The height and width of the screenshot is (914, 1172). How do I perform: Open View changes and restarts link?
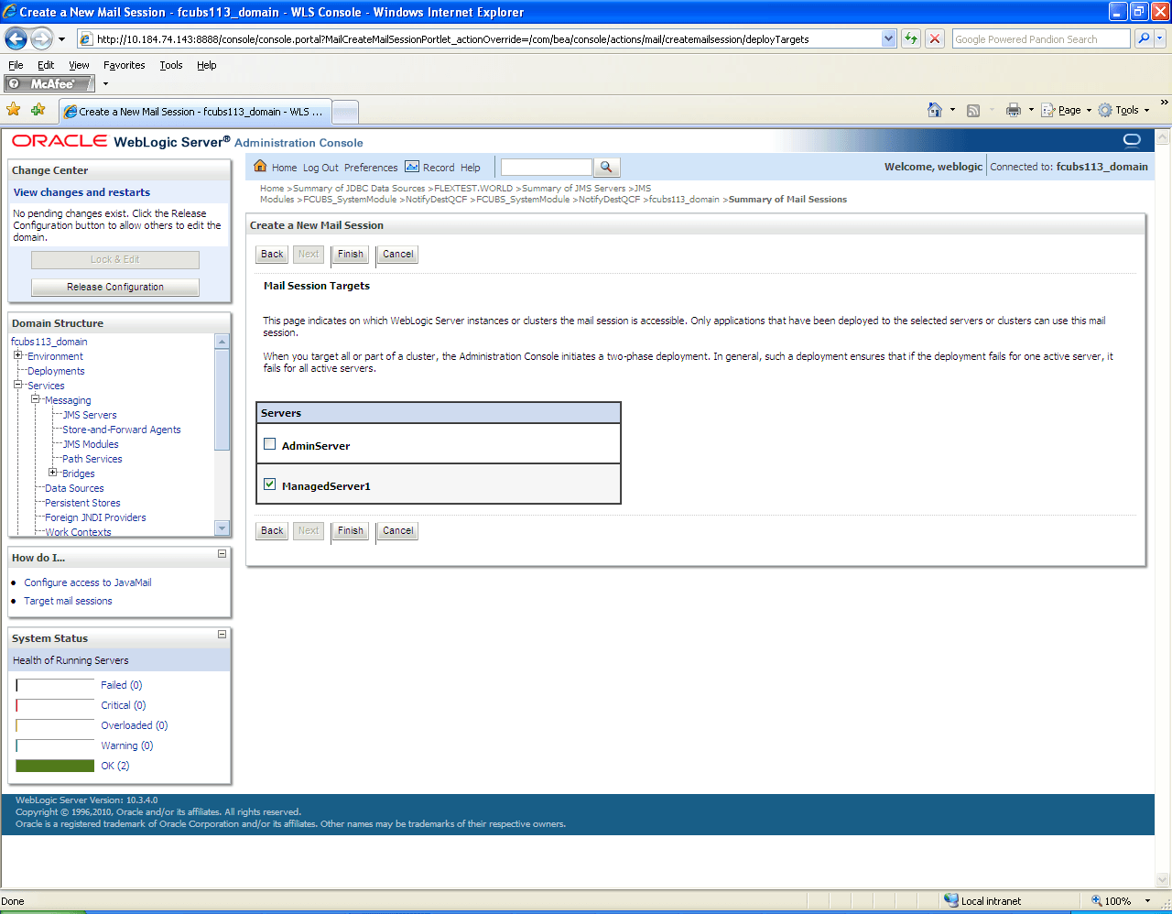pos(81,192)
